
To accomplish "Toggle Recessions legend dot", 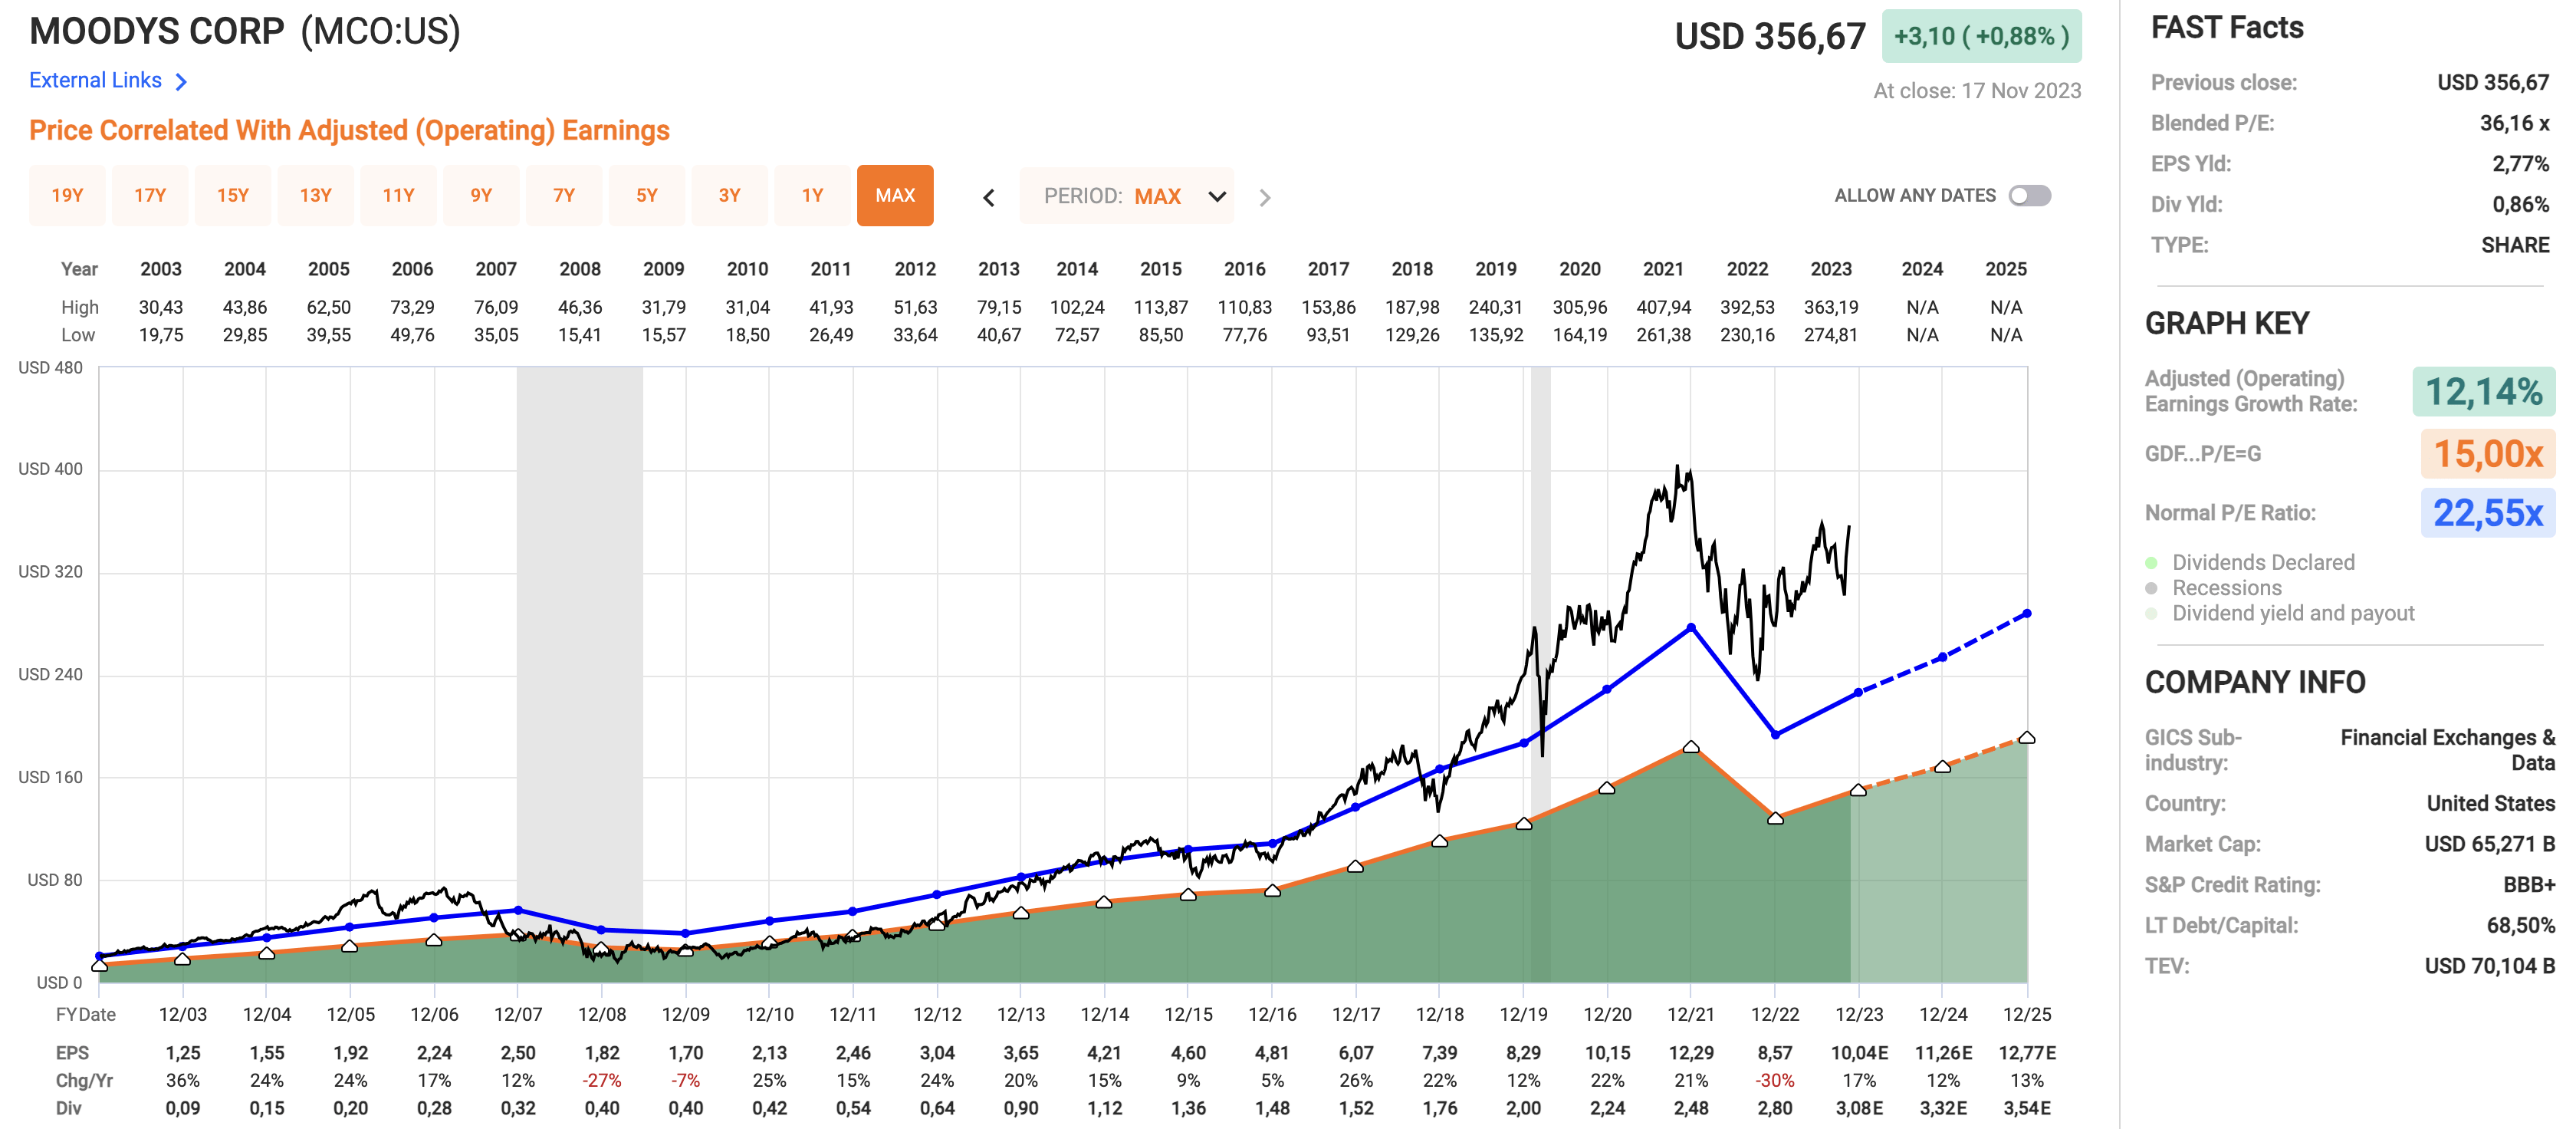I will pos(2151,588).
